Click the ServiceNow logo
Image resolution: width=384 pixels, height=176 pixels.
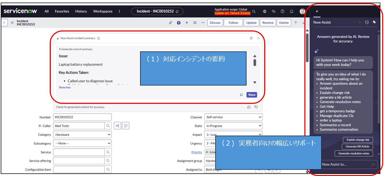coord(20,11)
